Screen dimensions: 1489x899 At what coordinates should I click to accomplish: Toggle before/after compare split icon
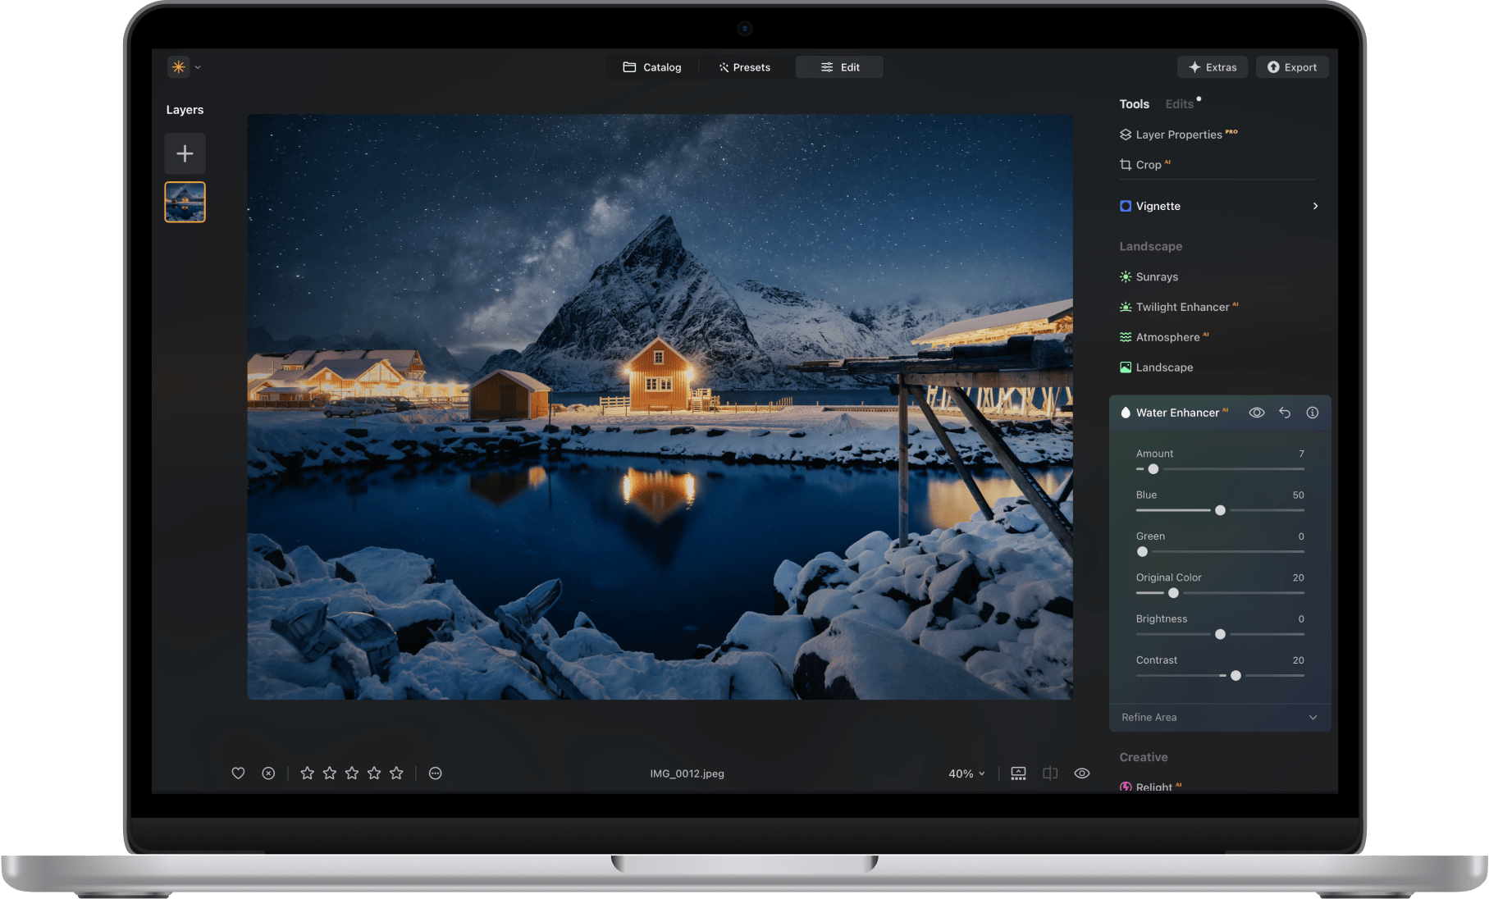tap(1050, 773)
